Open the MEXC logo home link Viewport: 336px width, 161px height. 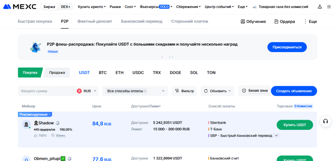click(x=20, y=7)
